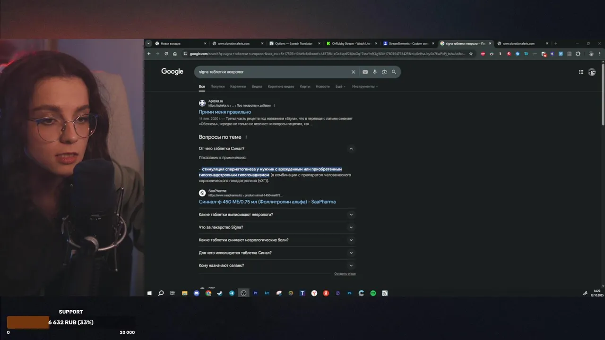Select the Картинки search filter
The image size is (605, 340).
pos(238,86)
